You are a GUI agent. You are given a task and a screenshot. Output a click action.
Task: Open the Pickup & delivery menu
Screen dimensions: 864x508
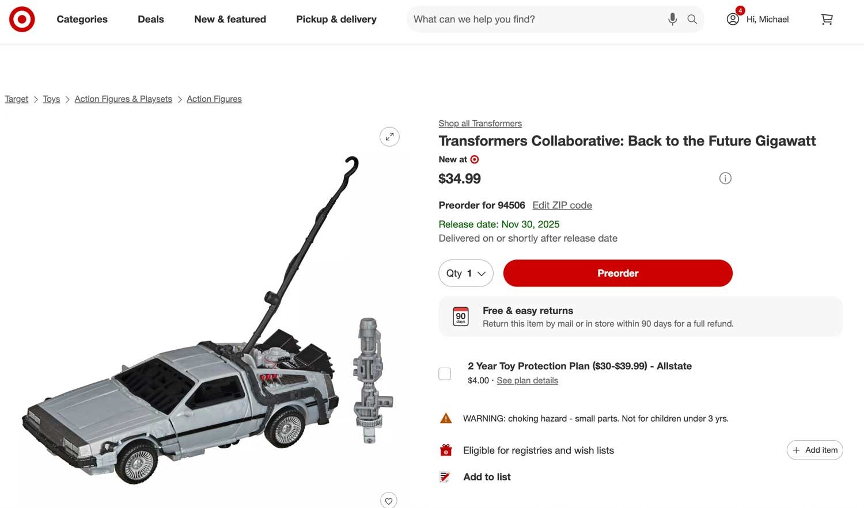[x=336, y=20]
